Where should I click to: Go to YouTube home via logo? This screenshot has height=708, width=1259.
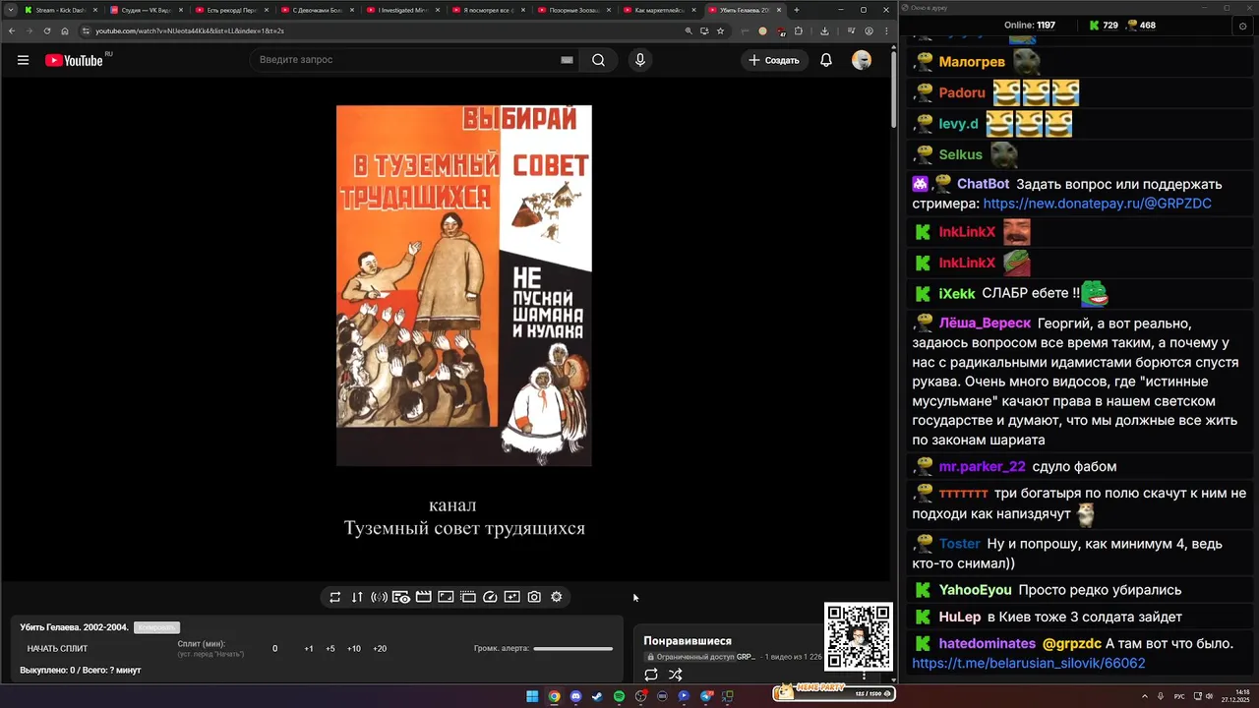click(74, 60)
